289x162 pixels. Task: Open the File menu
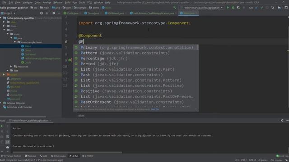tap(4, 2)
